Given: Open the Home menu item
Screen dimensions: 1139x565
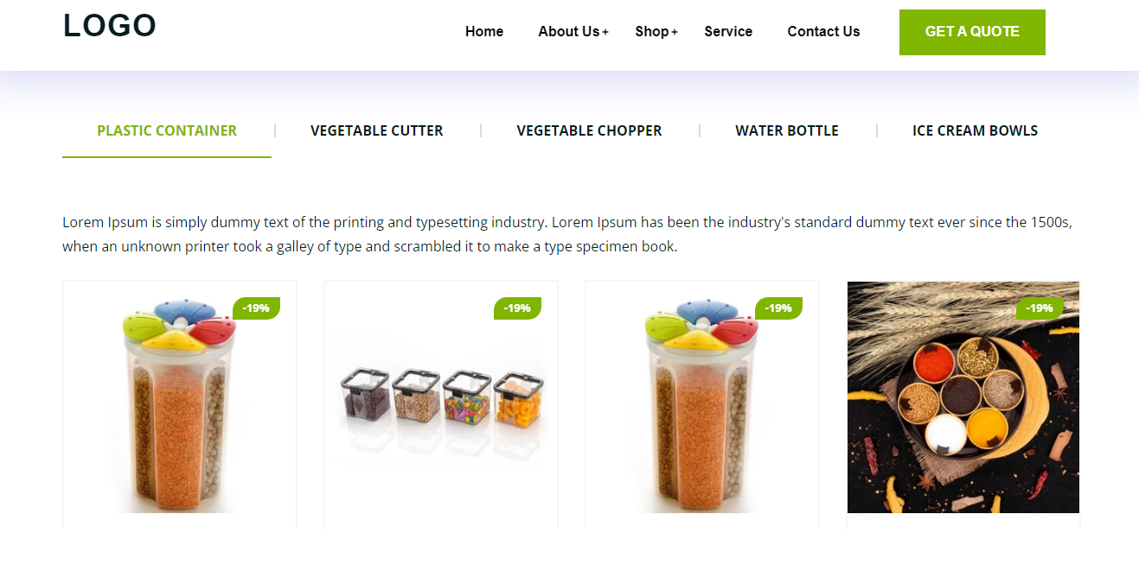Looking at the screenshot, I should 484,31.
